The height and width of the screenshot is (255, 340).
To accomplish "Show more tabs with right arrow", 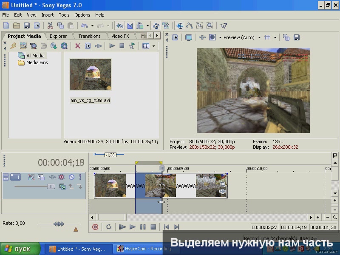I will (x=157, y=35).
